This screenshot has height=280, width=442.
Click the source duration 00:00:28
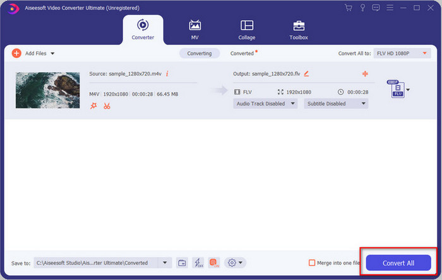[142, 94]
